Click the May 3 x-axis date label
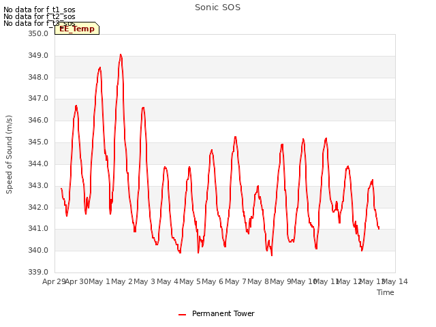 [144, 281]
